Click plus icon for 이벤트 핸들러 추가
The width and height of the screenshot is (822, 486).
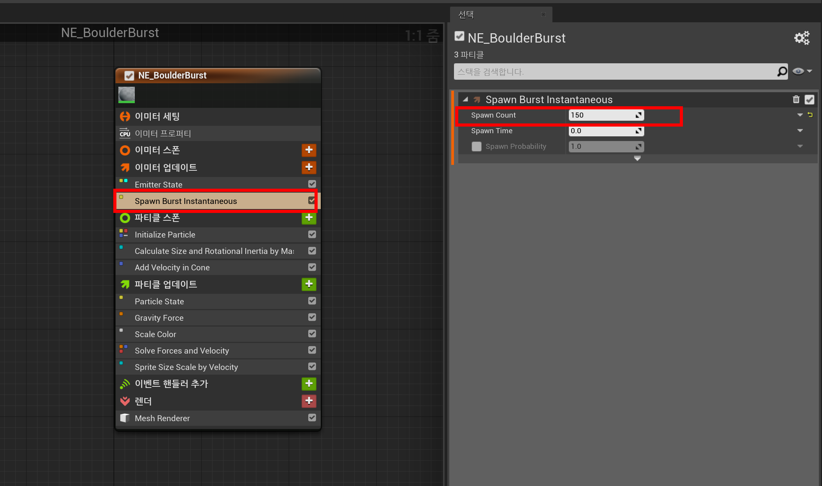click(x=309, y=384)
